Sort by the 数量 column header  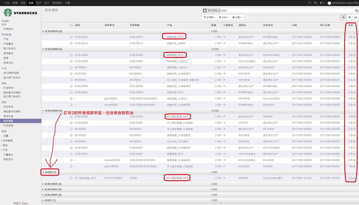214,25
